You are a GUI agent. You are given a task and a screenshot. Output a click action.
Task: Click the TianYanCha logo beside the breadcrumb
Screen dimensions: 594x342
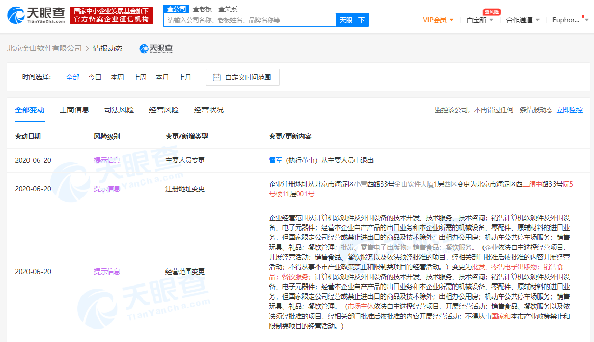pyautogui.click(x=156, y=48)
